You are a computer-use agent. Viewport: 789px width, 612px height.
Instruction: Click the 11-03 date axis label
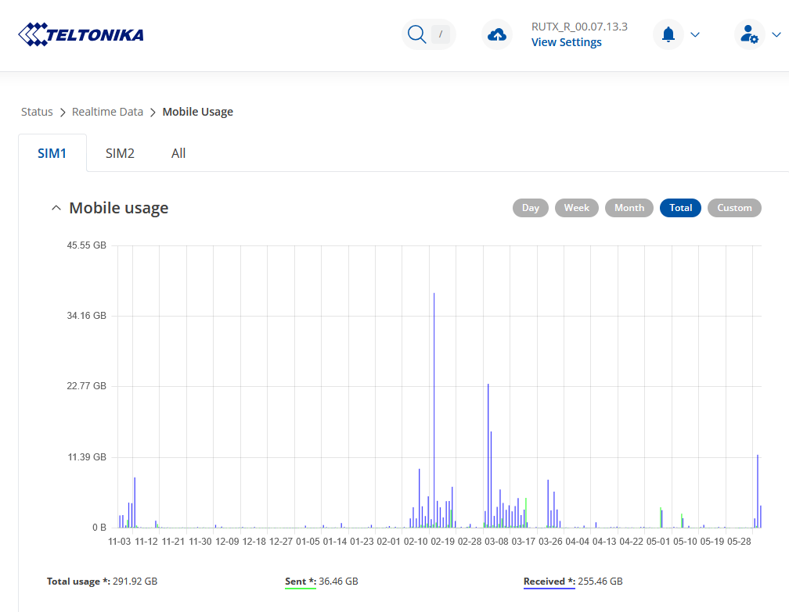tap(119, 542)
